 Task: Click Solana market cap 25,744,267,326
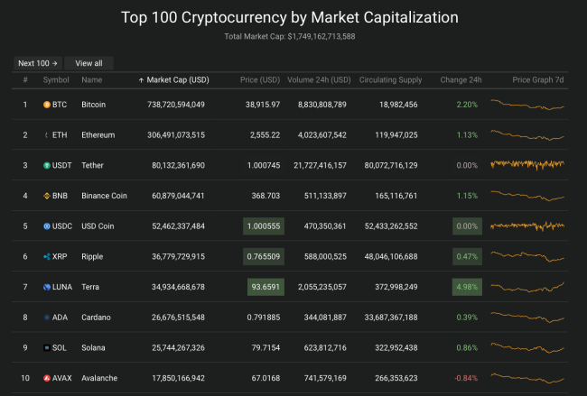(178, 348)
